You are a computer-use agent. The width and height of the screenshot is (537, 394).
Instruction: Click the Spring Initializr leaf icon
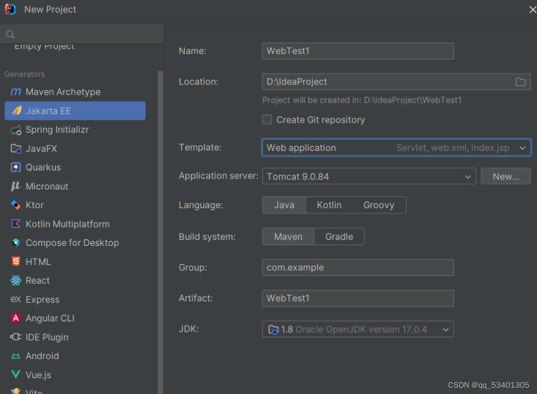[x=16, y=130]
